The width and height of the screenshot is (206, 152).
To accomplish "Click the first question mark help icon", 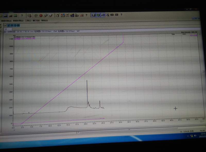I will [x=22, y=16].
